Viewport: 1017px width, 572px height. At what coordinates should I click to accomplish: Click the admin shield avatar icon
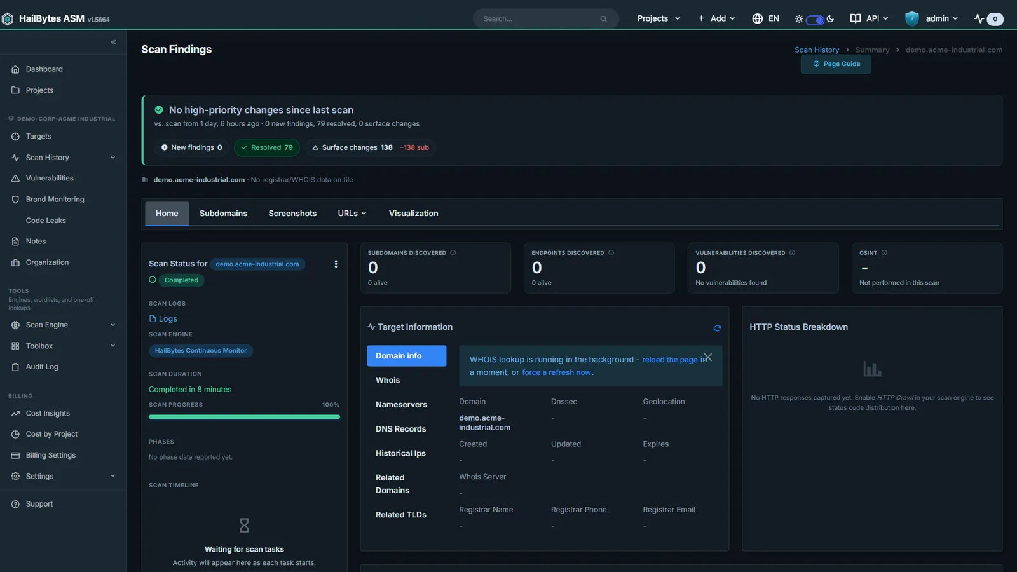coord(912,18)
